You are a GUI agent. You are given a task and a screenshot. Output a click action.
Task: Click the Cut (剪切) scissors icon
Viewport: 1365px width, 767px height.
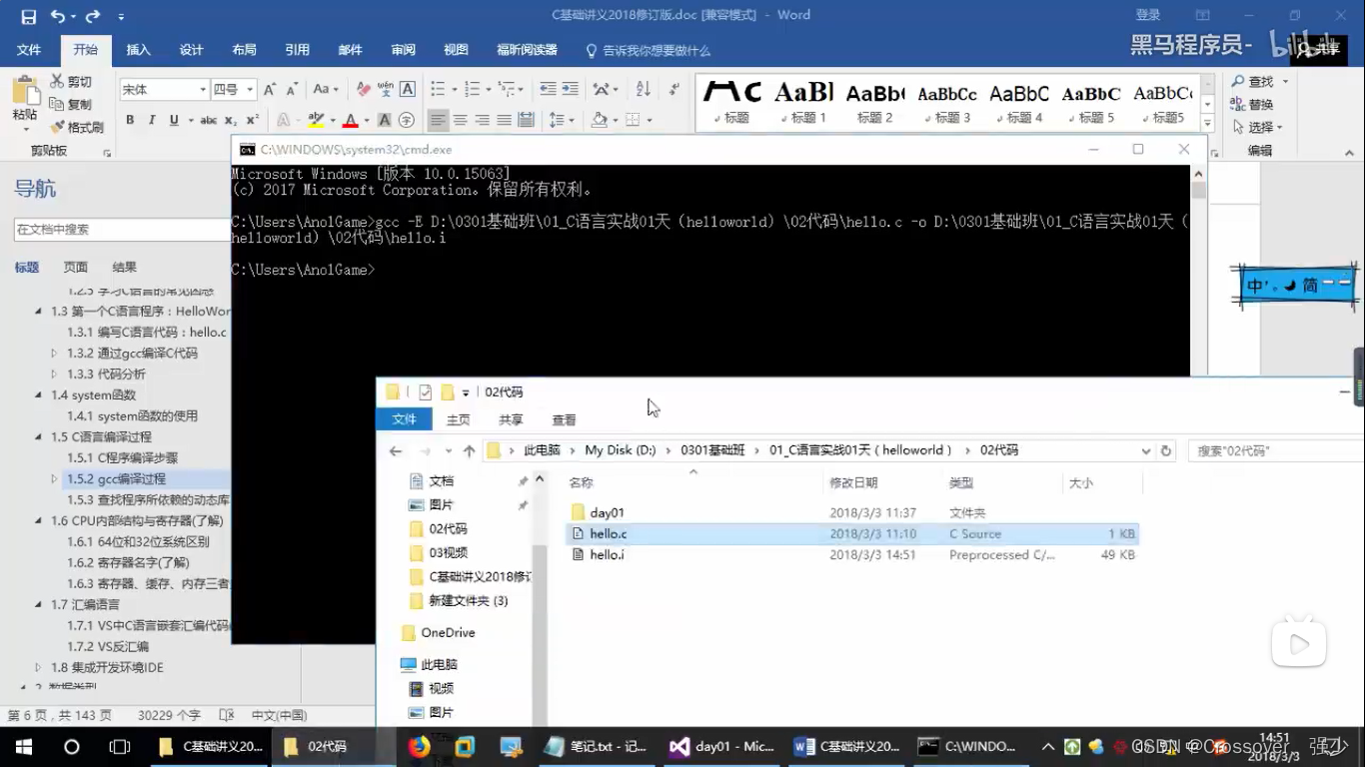[57, 81]
